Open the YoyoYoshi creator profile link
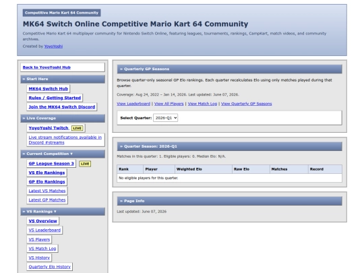Image resolution: width=364 pixels, height=273 pixels. tap(53, 47)
